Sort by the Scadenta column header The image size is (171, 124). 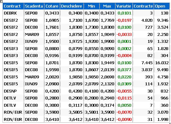point(34,6)
